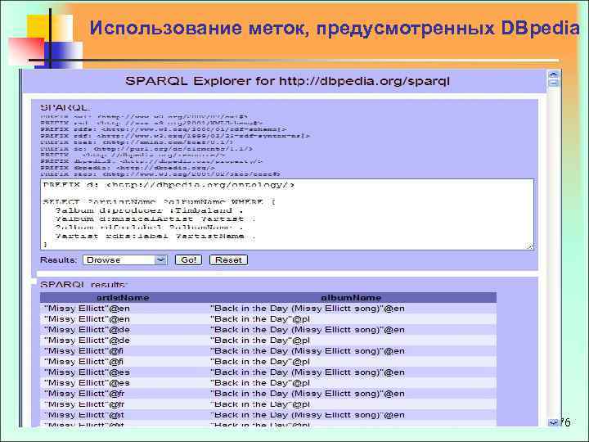589x442 pixels.
Task: Click the '?album d:musicalArtist ?artist' query line
Action: coord(155,219)
